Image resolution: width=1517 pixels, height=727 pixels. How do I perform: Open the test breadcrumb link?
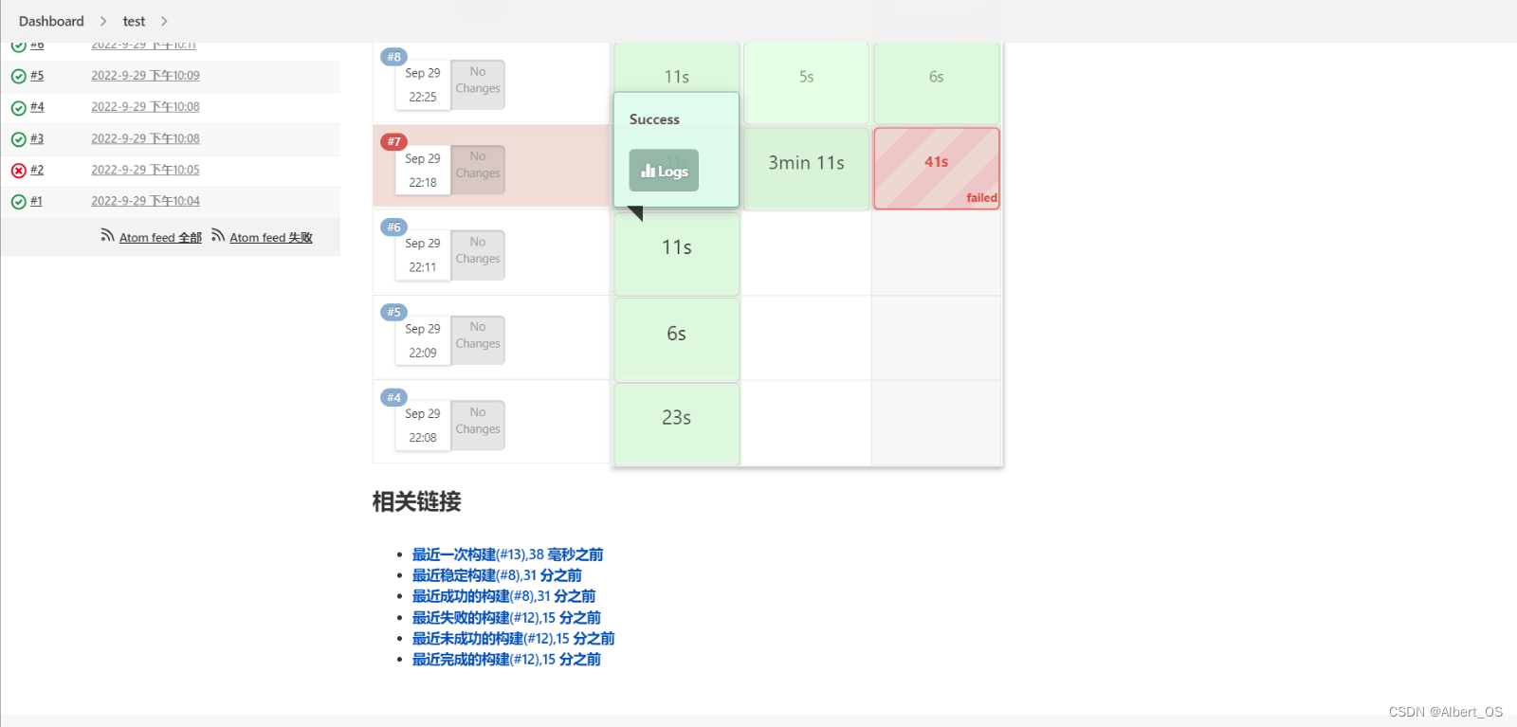tap(134, 21)
